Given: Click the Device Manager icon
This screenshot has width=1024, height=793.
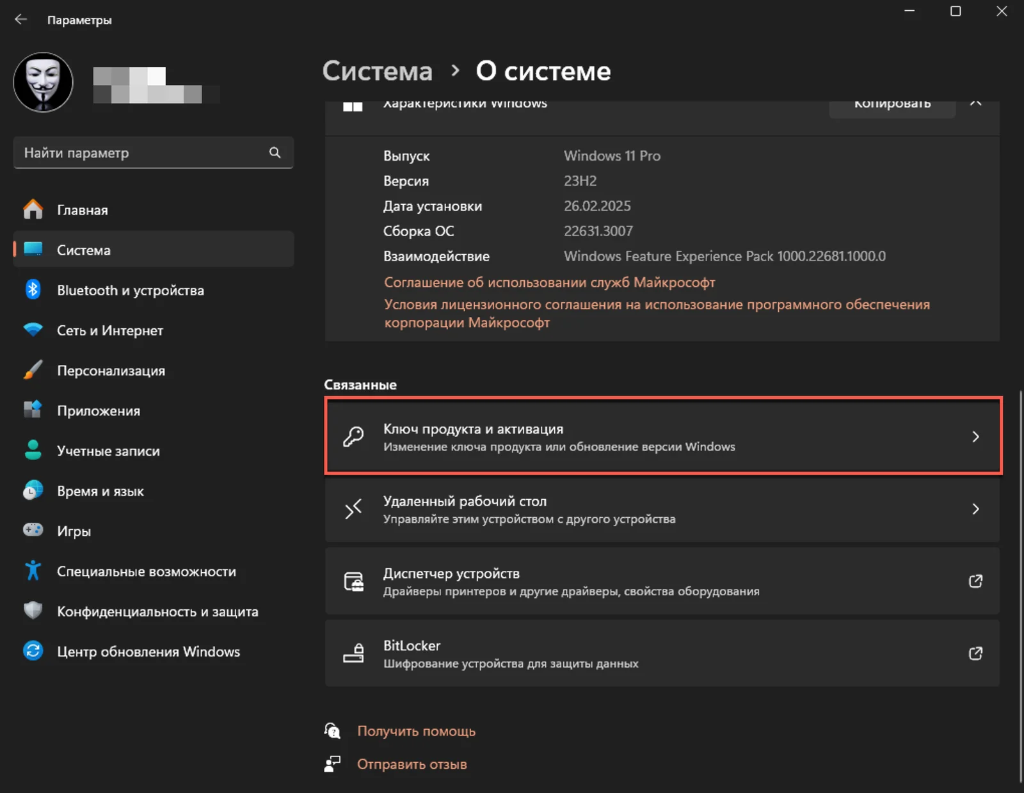Looking at the screenshot, I should (353, 581).
